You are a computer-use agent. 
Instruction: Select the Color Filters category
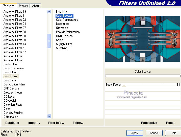pos(10,76)
